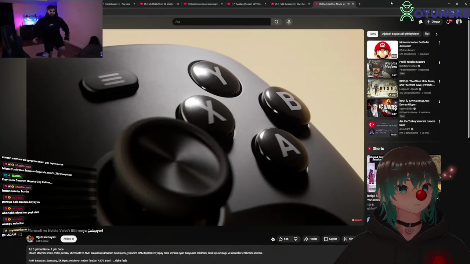
Task: Click the search magnifier icon button
Action: [x=276, y=22]
